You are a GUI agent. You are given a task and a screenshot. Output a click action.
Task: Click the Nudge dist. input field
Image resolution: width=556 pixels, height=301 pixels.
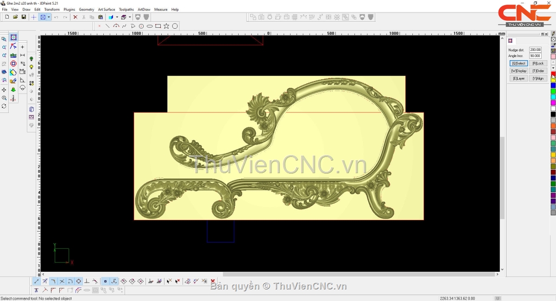click(535, 50)
